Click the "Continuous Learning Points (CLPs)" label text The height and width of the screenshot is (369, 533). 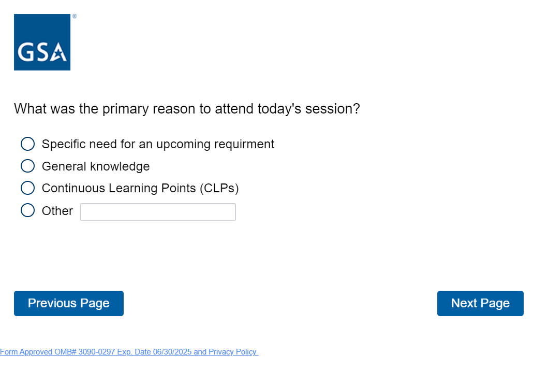tap(140, 188)
